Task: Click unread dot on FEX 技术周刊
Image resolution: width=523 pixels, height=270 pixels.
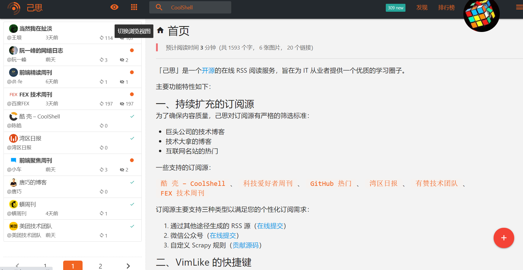Action: click(132, 94)
